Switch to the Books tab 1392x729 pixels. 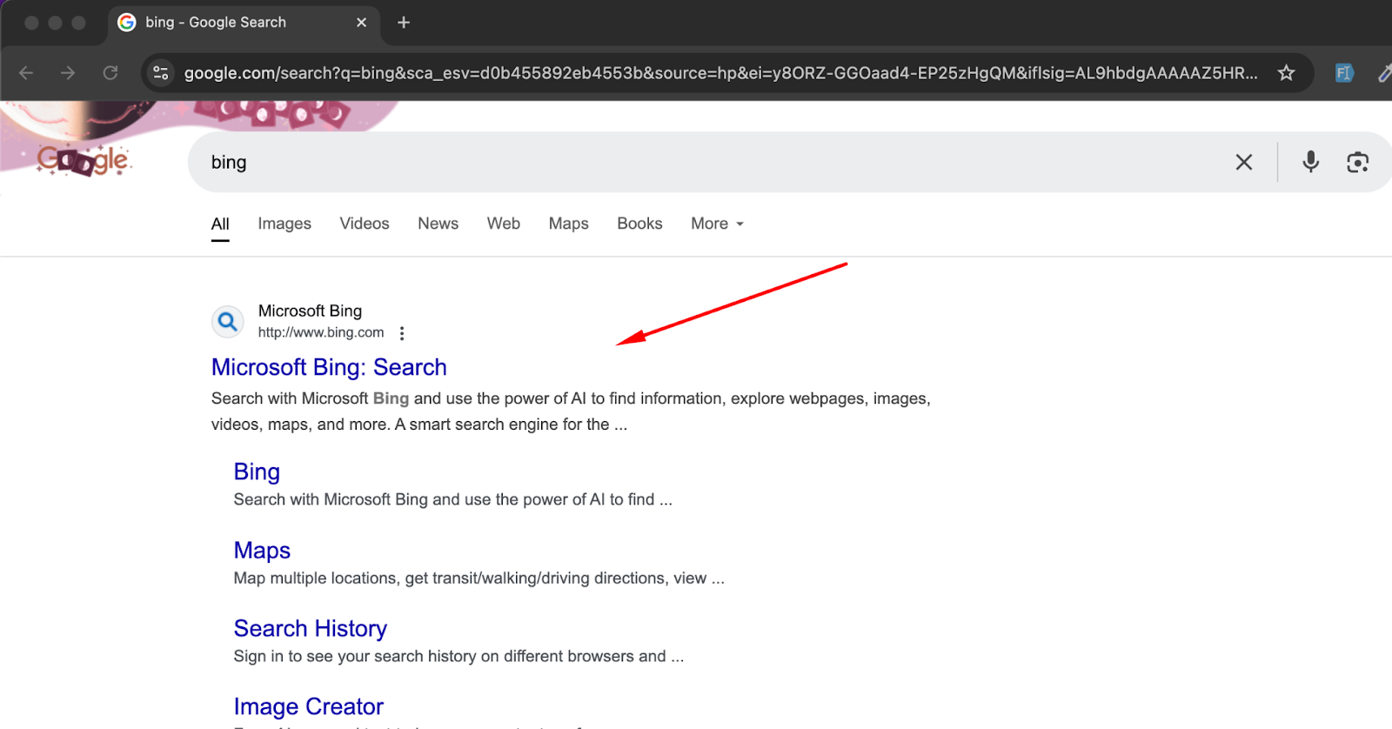pyautogui.click(x=639, y=224)
